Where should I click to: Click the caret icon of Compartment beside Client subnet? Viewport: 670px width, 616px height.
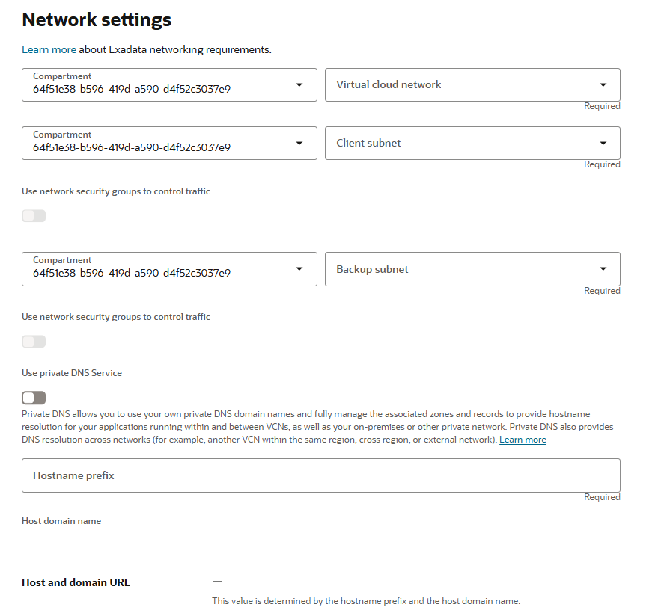pos(299,144)
